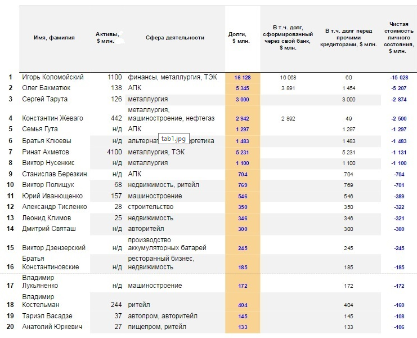This screenshot has height=338, width=417.
Task: Click the row number 15 cell
Action: [10, 248]
